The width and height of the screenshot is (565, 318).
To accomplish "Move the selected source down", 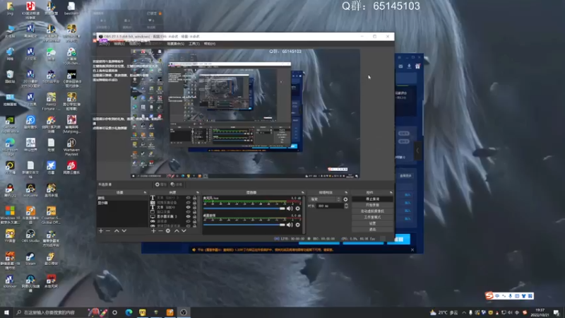I will 184,231.
